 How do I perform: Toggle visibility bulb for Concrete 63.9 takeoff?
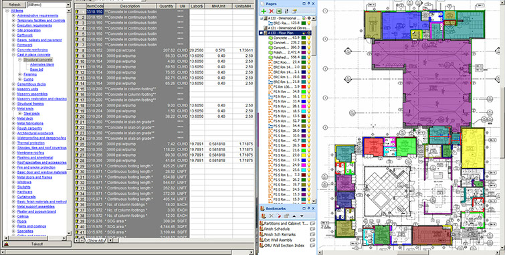[x=309, y=37]
